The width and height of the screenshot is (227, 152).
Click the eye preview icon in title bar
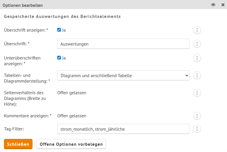(x=213, y=5)
